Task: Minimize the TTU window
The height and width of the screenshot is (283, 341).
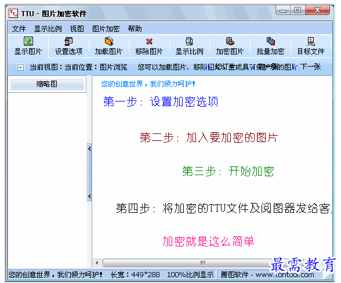Action: tap(283, 10)
